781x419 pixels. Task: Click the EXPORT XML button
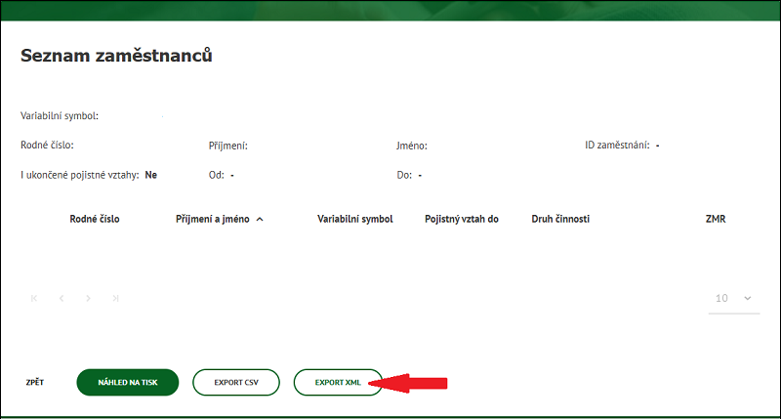click(x=338, y=383)
